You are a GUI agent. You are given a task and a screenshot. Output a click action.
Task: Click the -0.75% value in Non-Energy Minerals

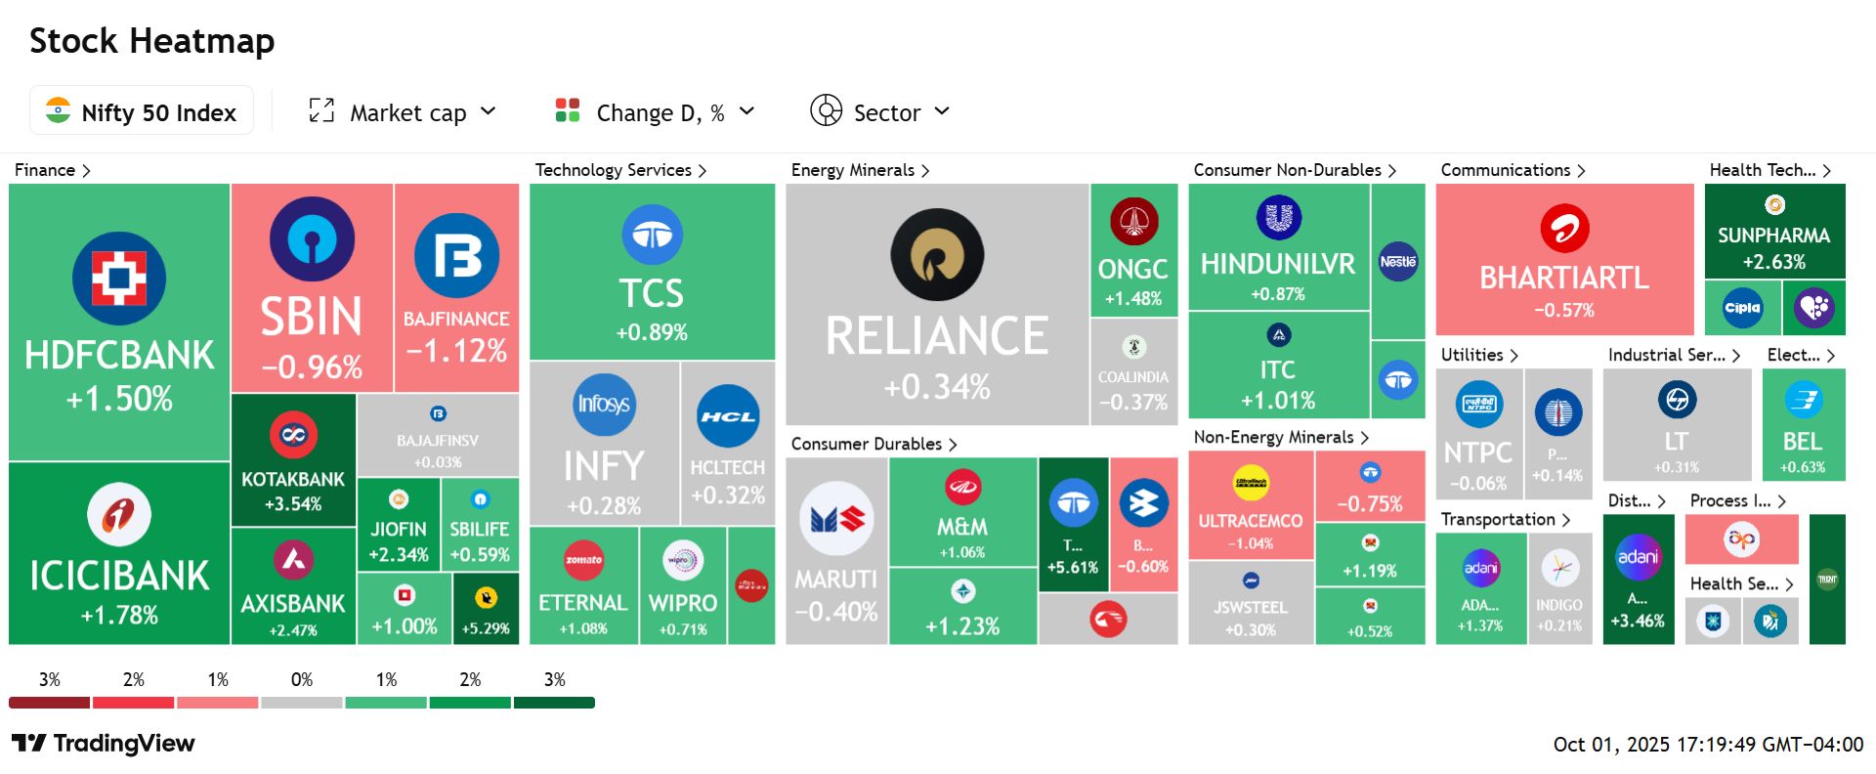pos(1370,504)
